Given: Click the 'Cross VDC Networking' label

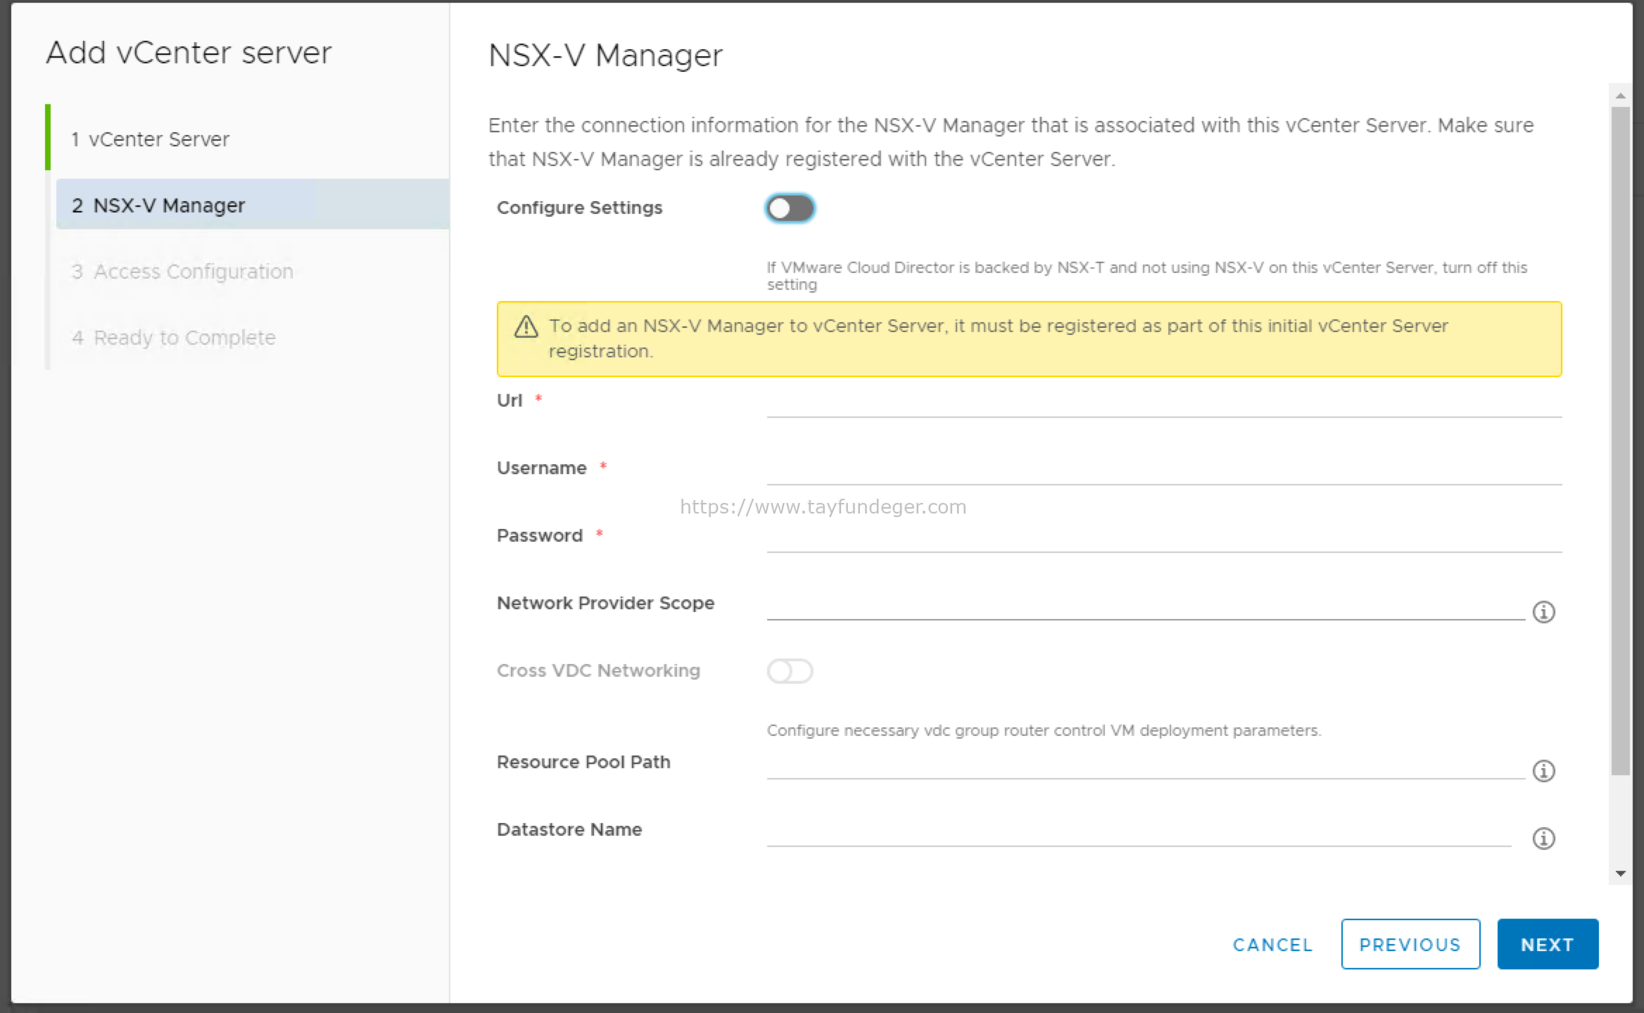Looking at the screenshot, I should [598, 671].
